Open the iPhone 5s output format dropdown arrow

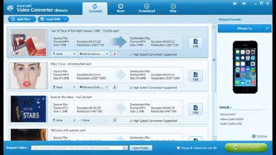[x=267, y=28]
